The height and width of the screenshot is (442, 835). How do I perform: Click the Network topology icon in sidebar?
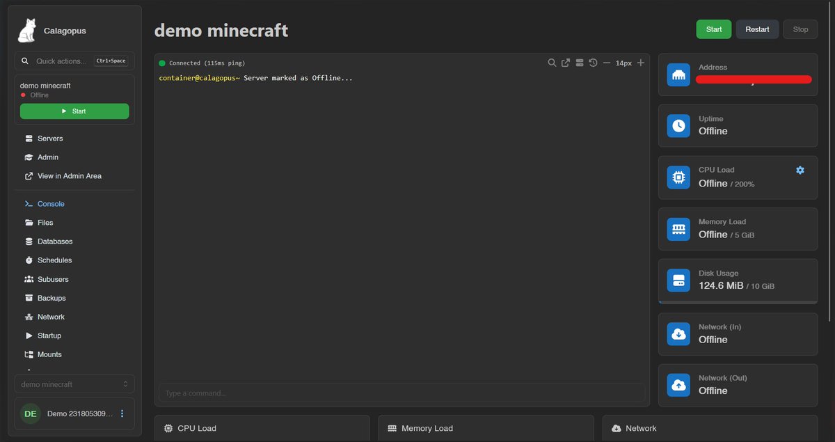click(x=29, y=317)
